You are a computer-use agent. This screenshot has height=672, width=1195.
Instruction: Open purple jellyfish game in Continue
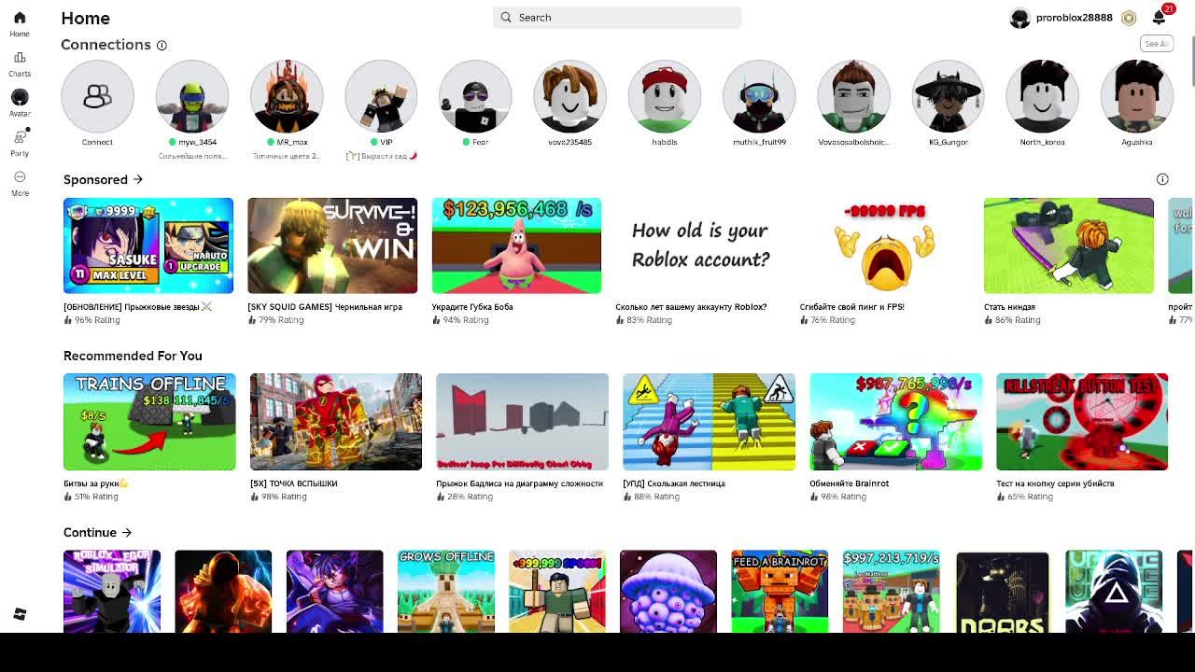(x=668, y=592)
